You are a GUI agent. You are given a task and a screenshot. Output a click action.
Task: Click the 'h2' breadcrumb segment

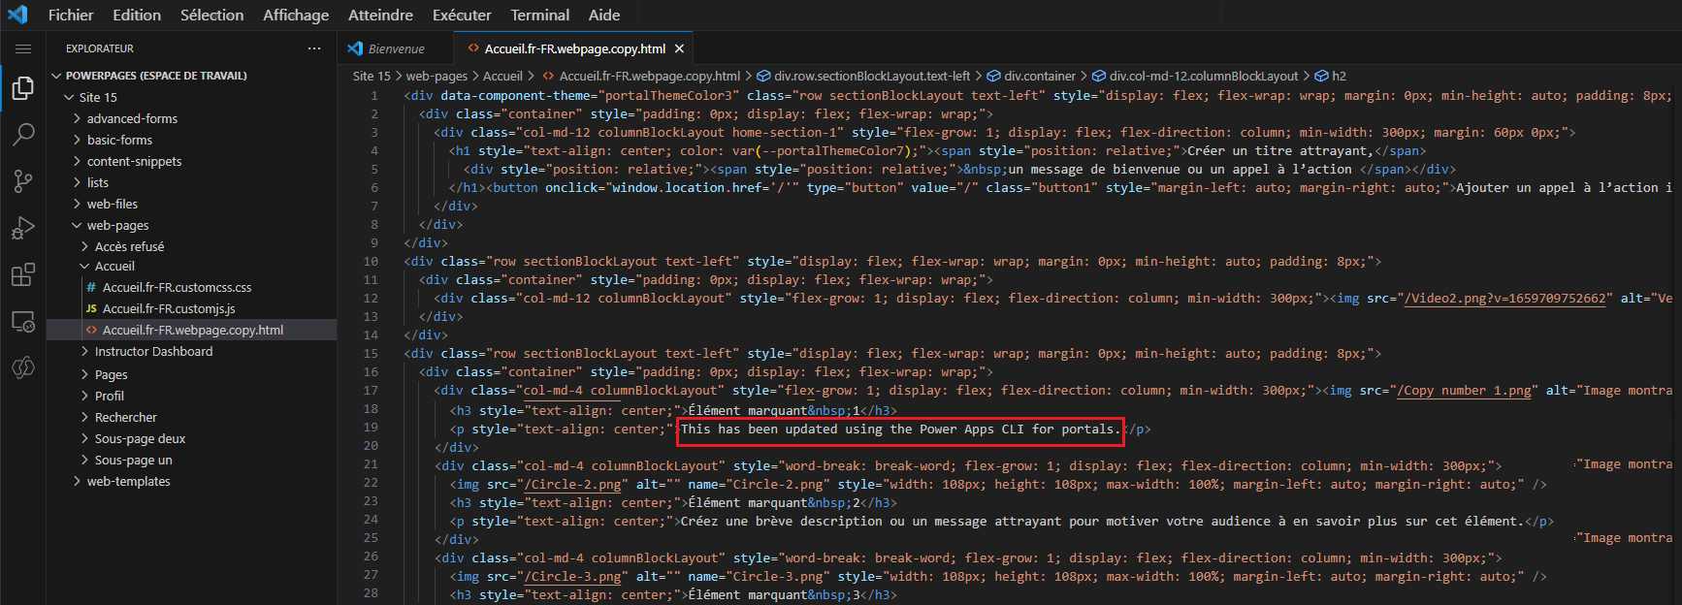pyautogui.click(x=1339, y=76)
